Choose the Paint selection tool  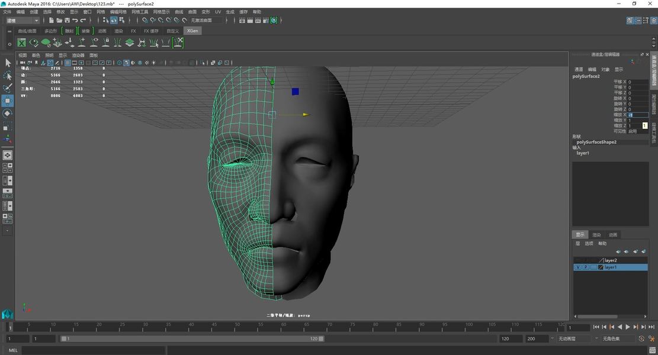tap(8, 88)
